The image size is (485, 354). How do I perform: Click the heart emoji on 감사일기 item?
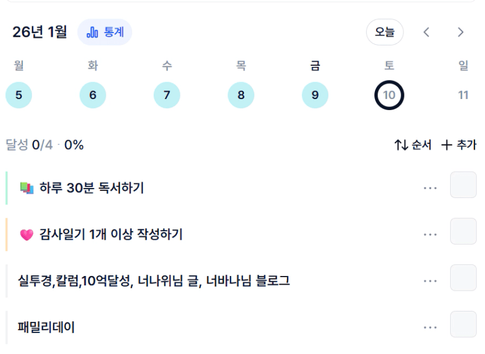[27, 235]
